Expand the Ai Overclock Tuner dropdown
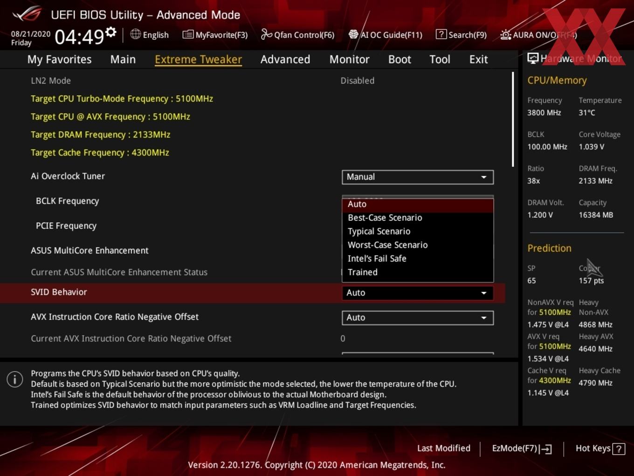Image resolution: width=634 pixels, height=476 pixels. coord(418,177)
